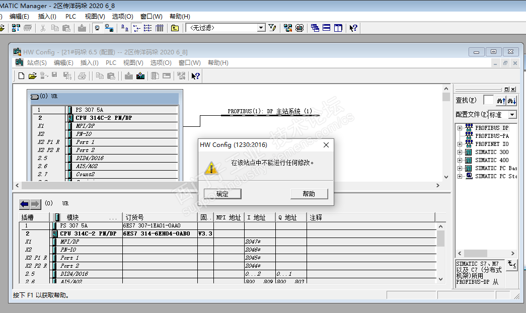526x313 pixels.
Task: Click the Accessible nodes icon in SIMATIC Manager toolbar
Action: coord(16,28)
